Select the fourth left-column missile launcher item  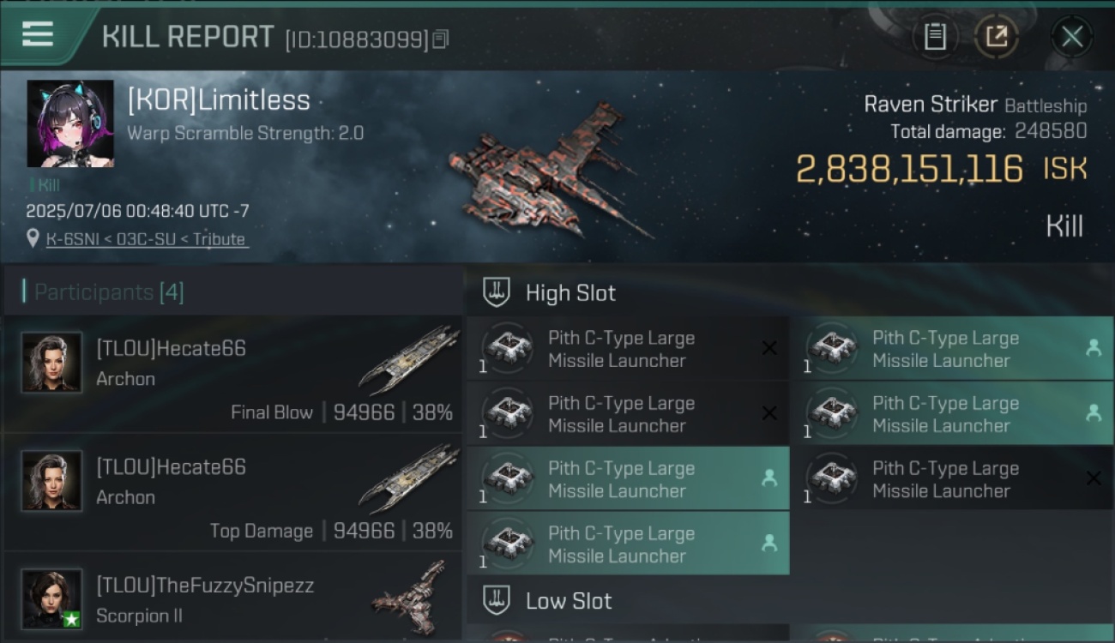tap(628, 544)
